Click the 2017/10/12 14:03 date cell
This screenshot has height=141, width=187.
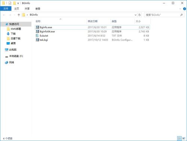coord(98,40)
